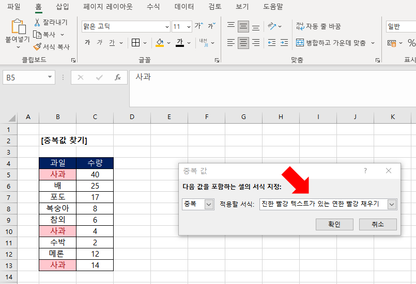Open alignment group dialog launcher
The width and height of the screenshot is (416, 284).
tap(378, 60)
